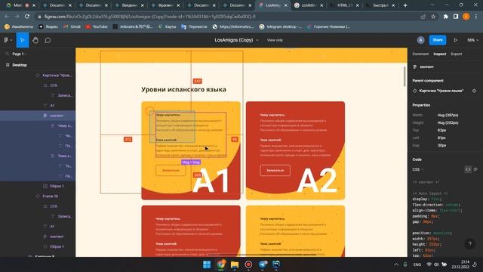Show hidden tray icons

click(x=396, y=264)
